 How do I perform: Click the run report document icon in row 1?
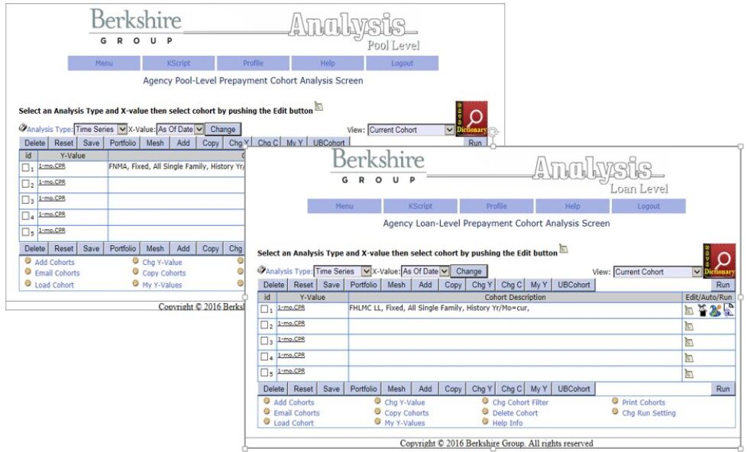[x=729, y=310]
